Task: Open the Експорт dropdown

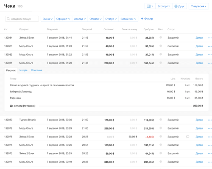Action: click(x=164, y=6)
